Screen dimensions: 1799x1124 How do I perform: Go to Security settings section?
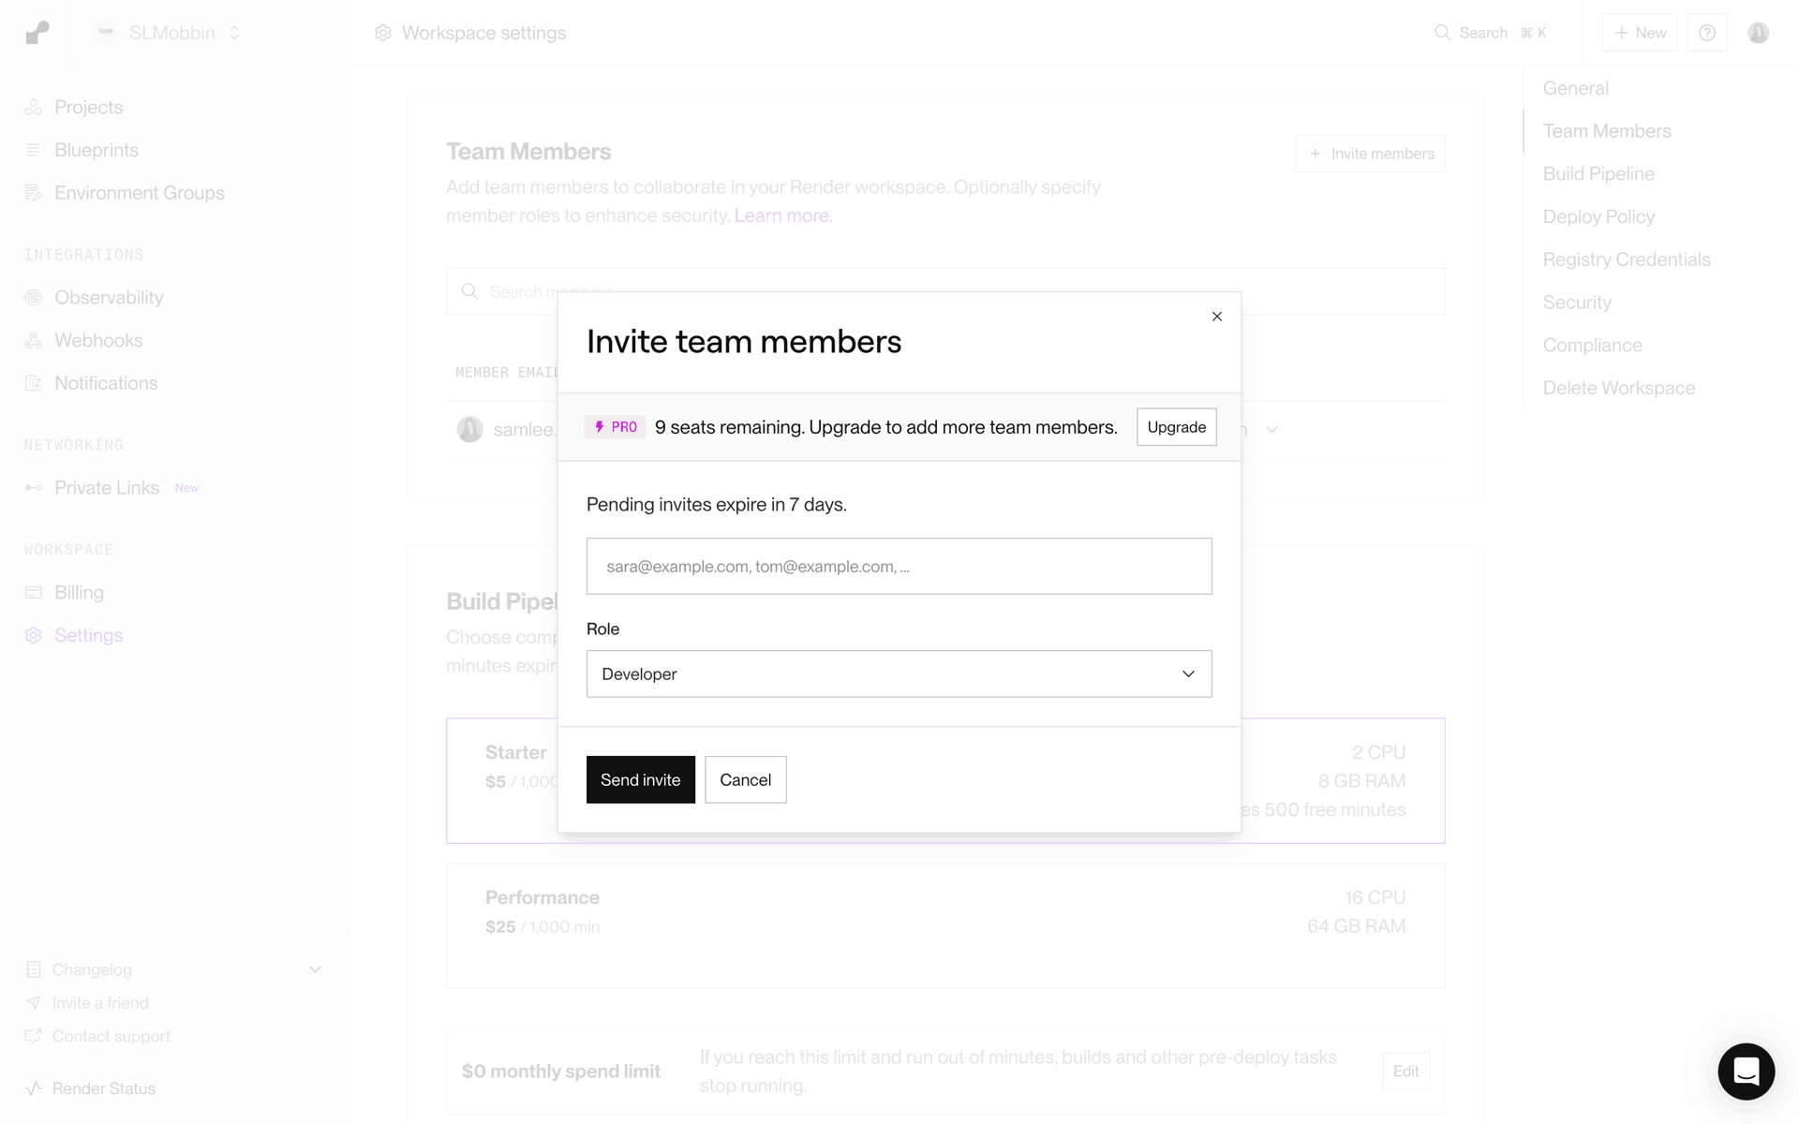point(1577,303)
